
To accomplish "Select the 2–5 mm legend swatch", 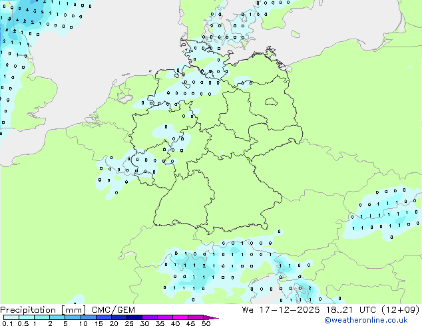I will click(x=57, y=317).
